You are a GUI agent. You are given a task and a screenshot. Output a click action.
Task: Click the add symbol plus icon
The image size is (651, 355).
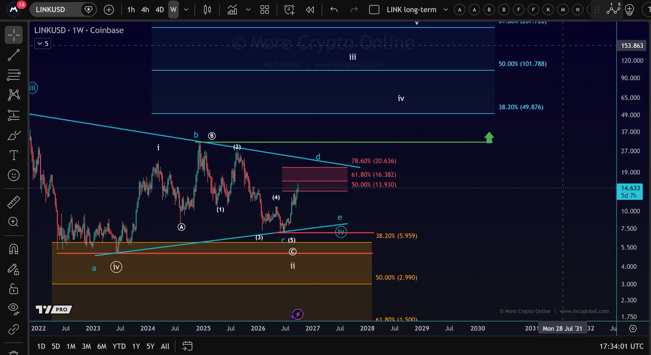[108, 9]
